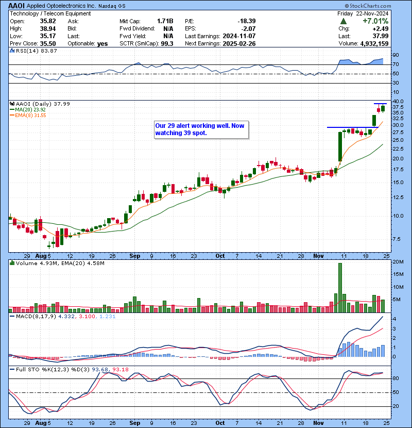Click the Nasdaq GS exchange label
Image resolution: width=412 pixels, height=428 pixels.
click(x=112, y=6)
